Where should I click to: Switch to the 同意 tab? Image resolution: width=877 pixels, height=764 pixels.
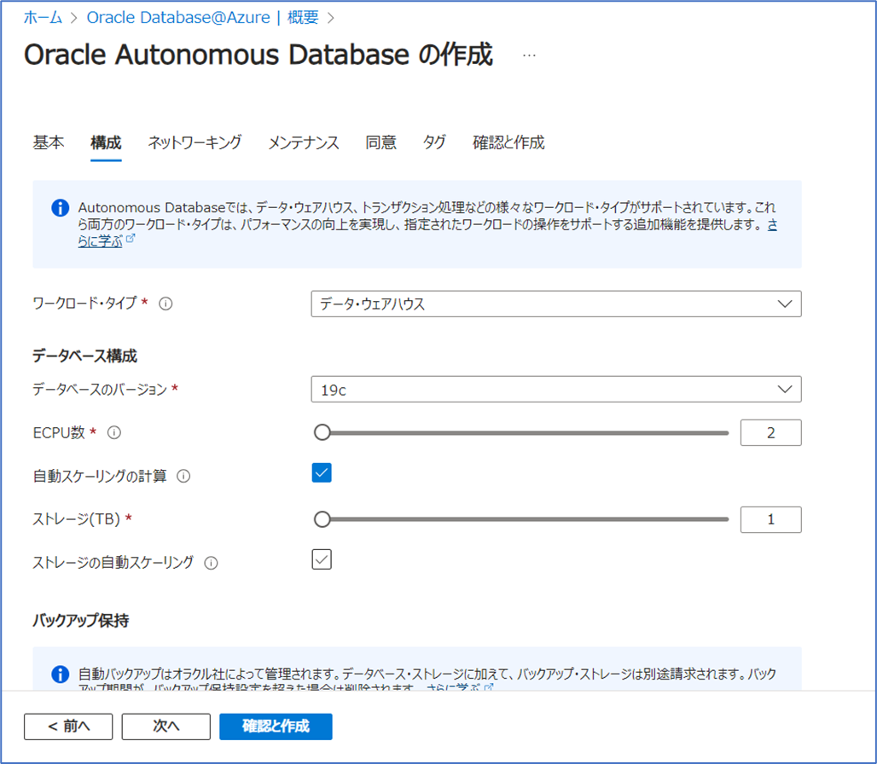pos(380,142)
